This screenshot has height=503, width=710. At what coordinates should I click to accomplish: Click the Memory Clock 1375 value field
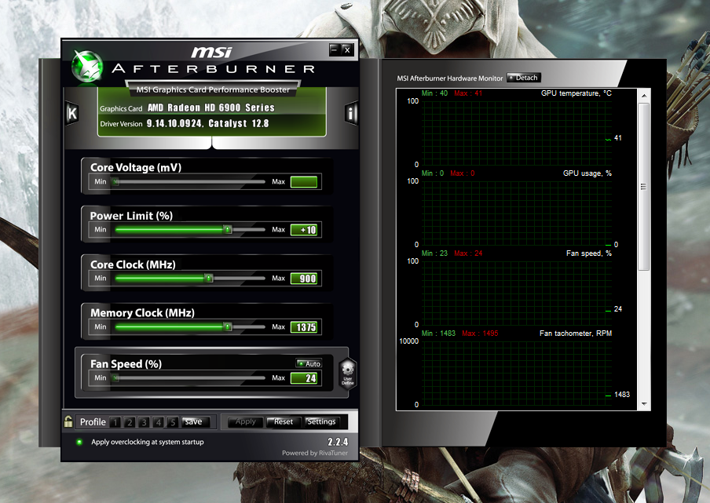pos(304,327)
